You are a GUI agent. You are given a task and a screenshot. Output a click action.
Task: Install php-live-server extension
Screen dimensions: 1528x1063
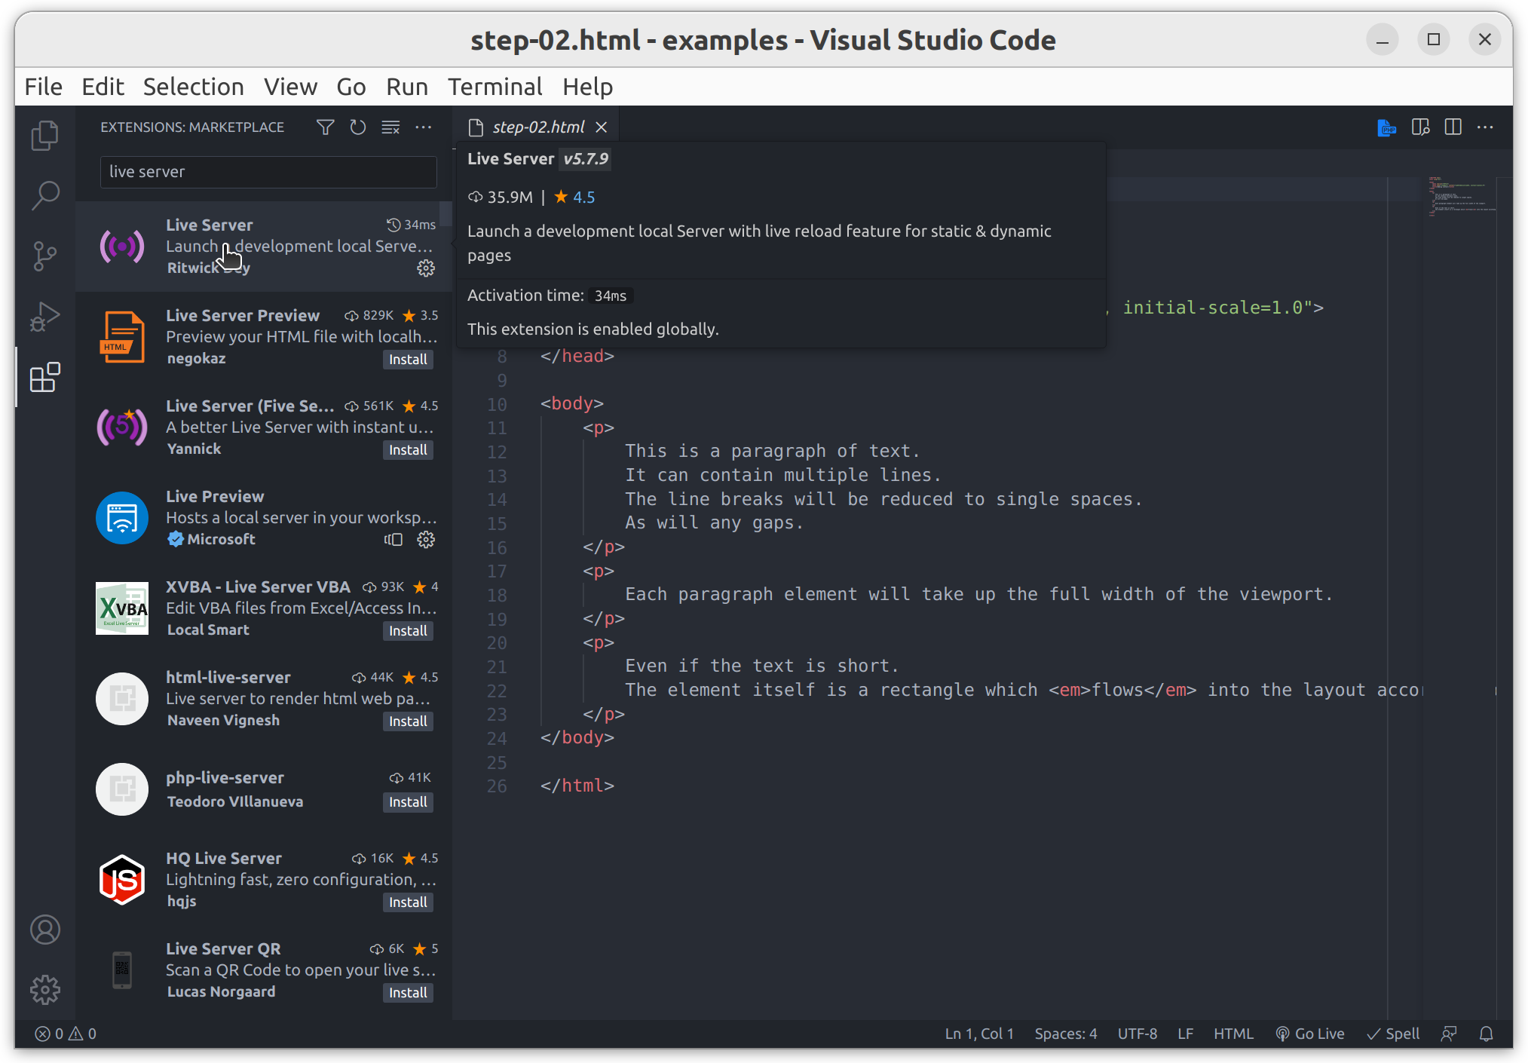click(x=408, y=802)
